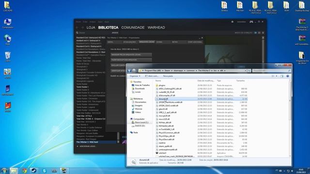Focus the Explorer search box

[x=271, y=71]
